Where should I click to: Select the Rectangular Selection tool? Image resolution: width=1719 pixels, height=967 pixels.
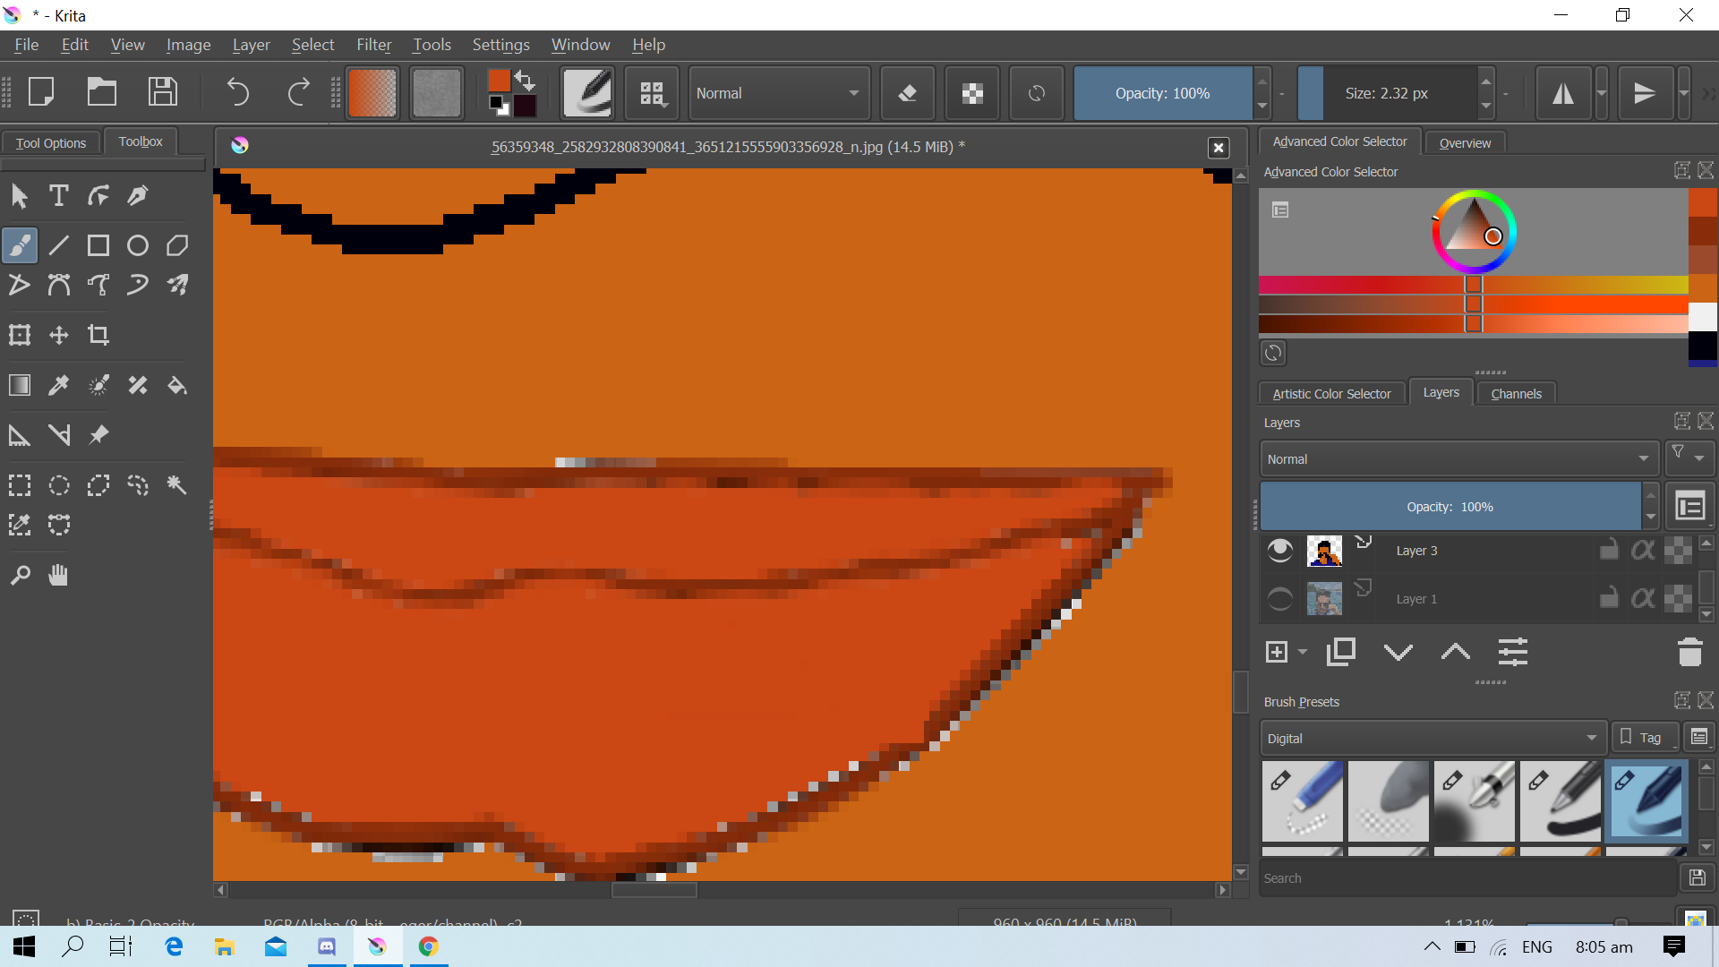coord(20,485)
